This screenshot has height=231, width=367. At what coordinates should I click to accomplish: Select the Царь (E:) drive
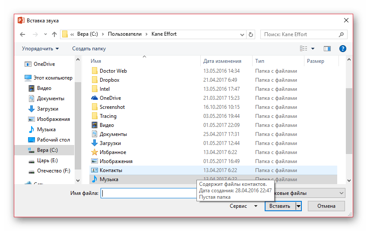(47, 160)
